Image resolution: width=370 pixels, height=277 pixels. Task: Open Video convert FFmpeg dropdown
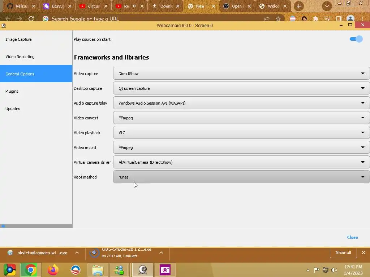tap(241, 118)
